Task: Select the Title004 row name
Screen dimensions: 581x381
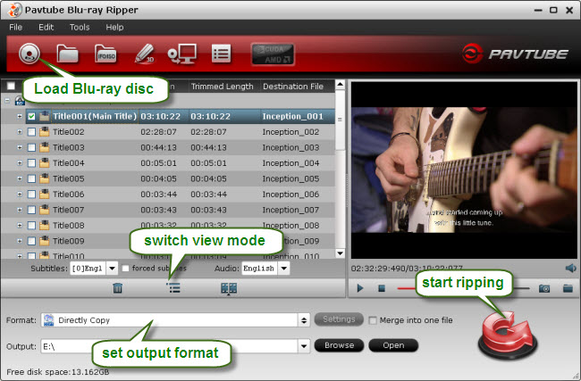Action: pos(69,163)
